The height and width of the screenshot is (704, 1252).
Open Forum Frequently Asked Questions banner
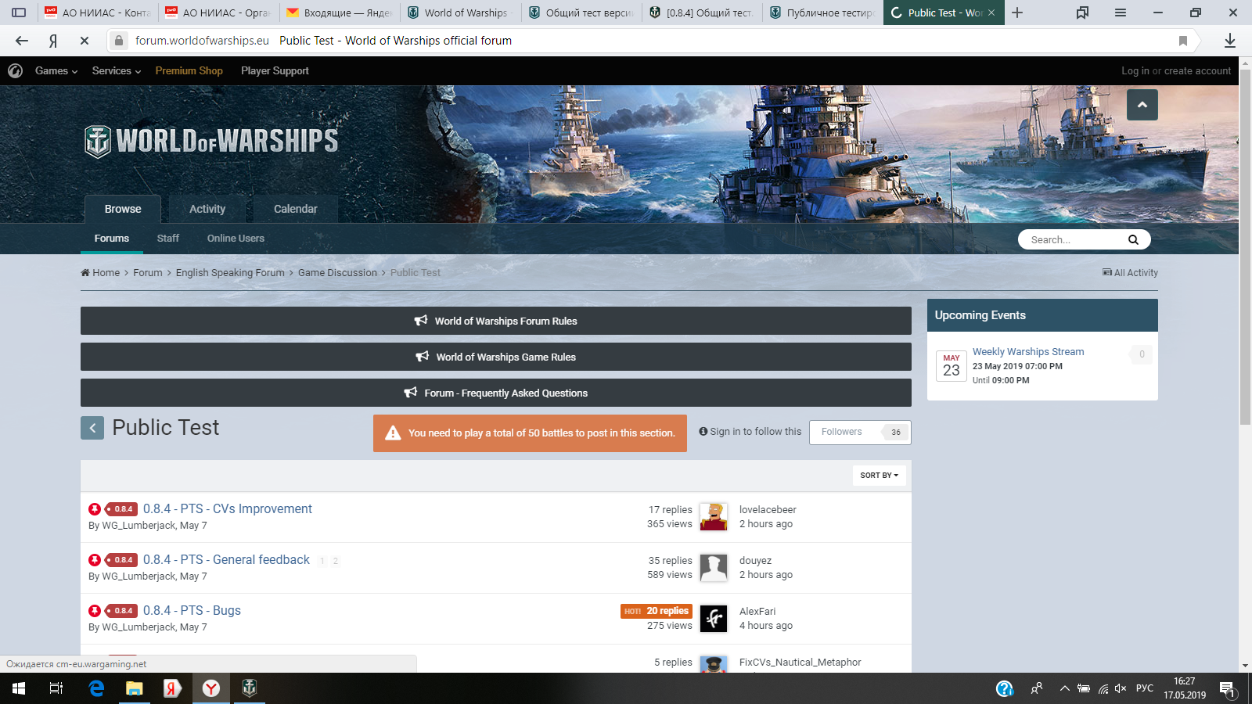[496, 393]
